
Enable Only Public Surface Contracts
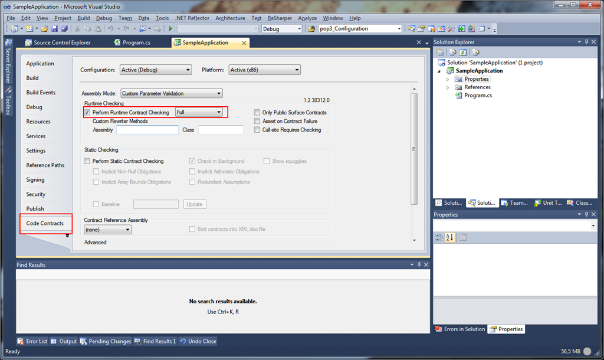[257, 112]
